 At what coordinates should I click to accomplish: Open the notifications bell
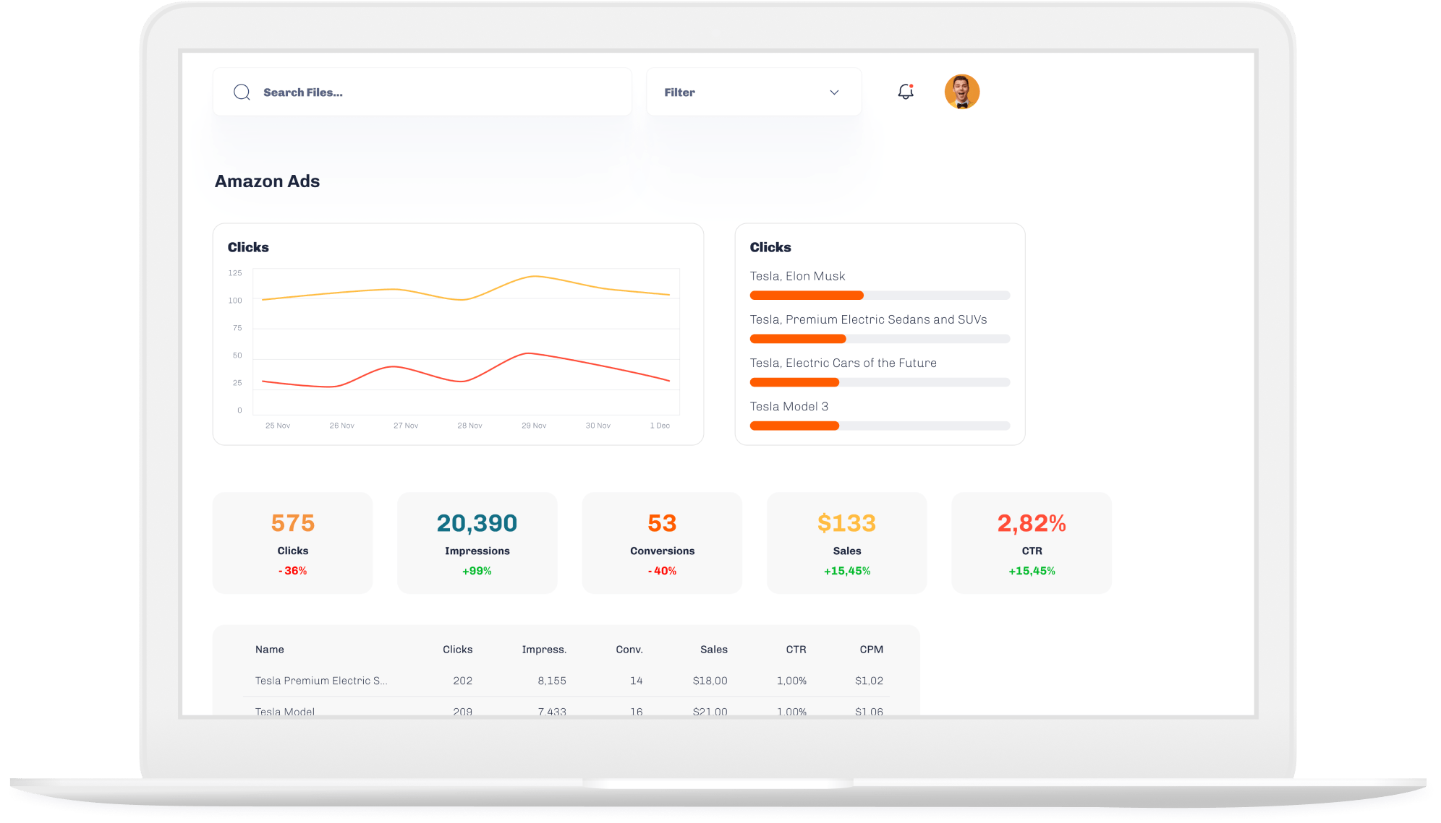coord(906,92)
